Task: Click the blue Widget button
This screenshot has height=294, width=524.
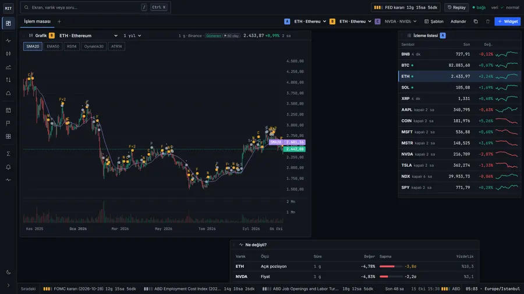Action: coord(507,21)
